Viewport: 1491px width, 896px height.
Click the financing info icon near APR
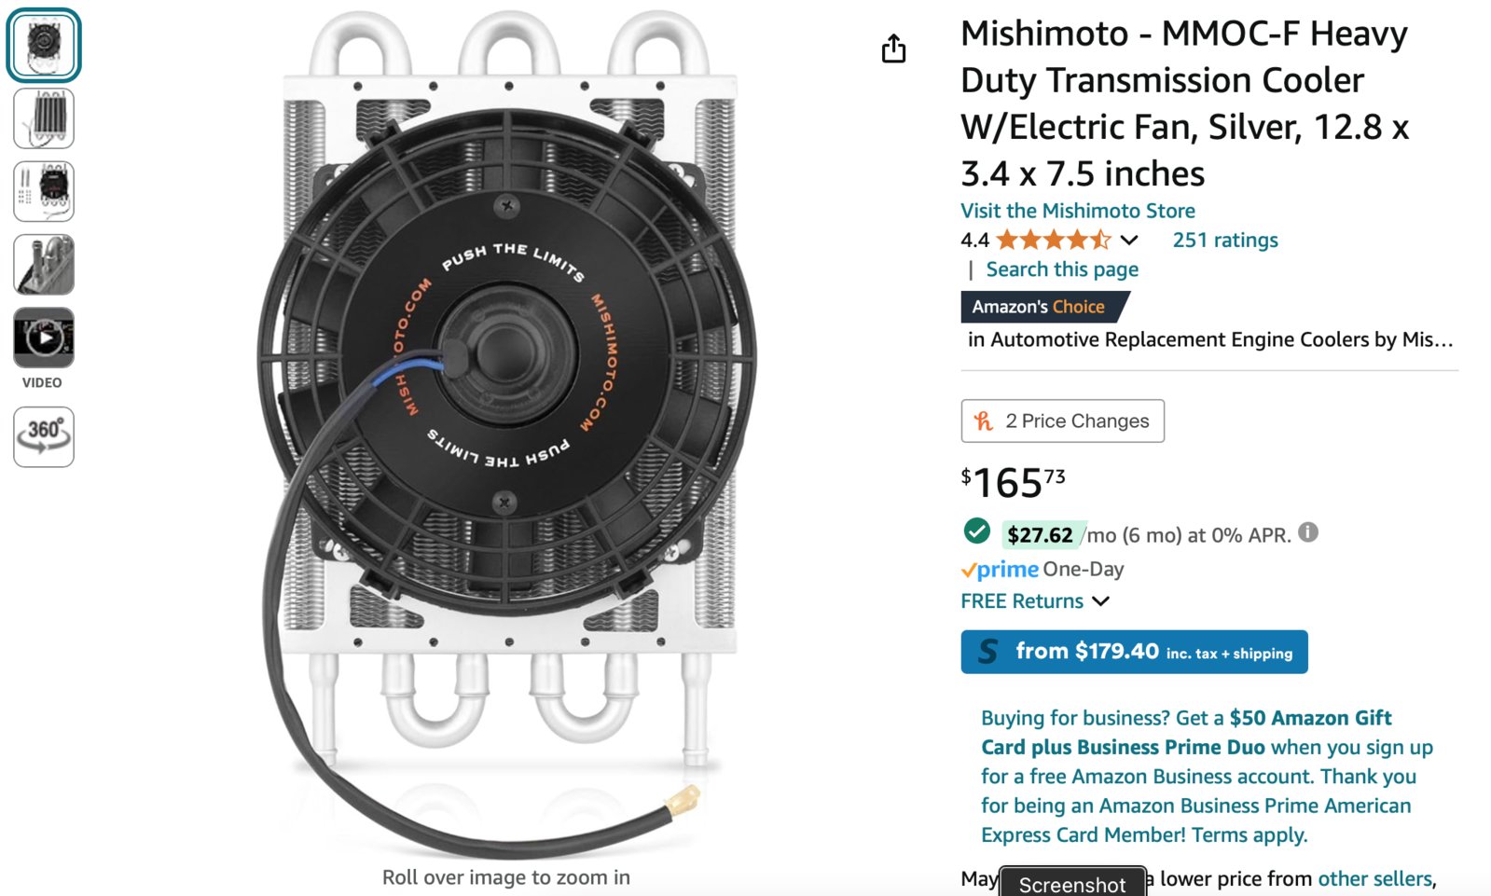1308,532
